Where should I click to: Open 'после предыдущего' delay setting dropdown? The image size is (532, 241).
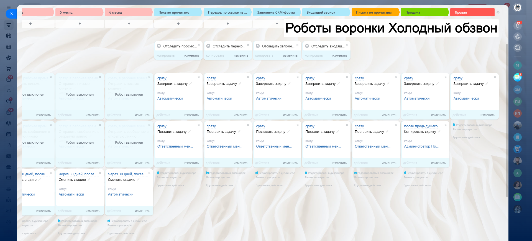tap(421, 126)
